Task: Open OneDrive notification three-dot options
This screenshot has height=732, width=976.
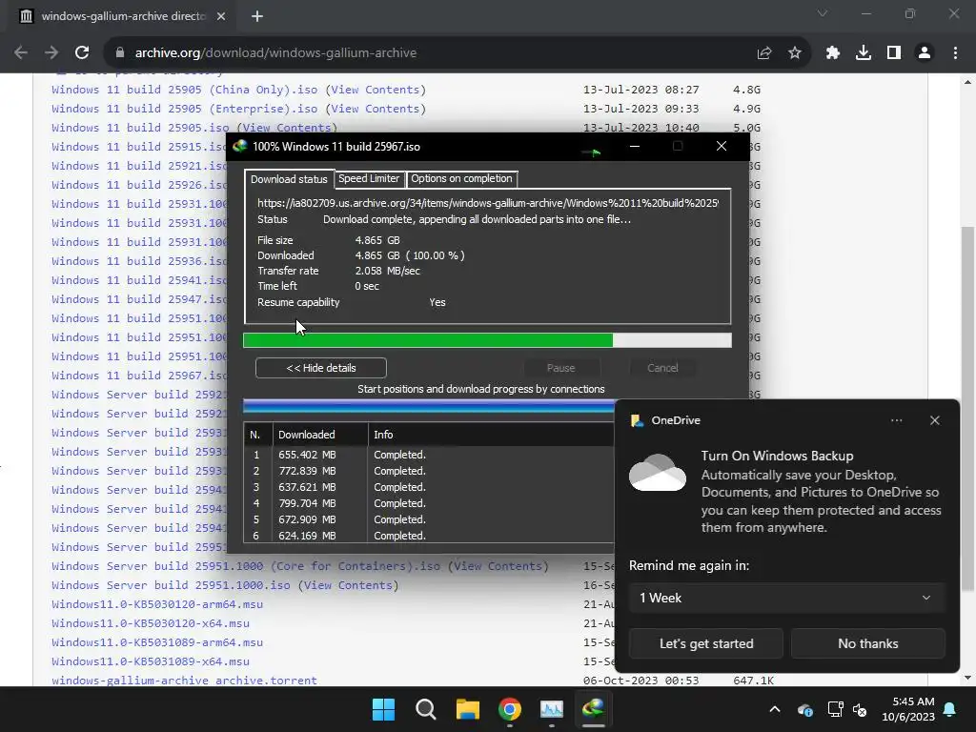Action: pyautogui.click(x=896, y=420)
